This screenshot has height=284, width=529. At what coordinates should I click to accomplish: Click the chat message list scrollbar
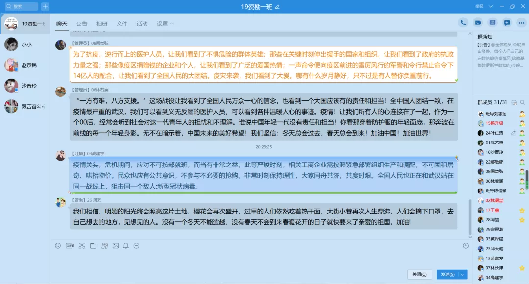470,216
